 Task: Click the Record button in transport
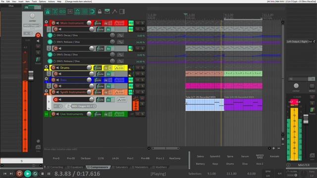[19, 174]
